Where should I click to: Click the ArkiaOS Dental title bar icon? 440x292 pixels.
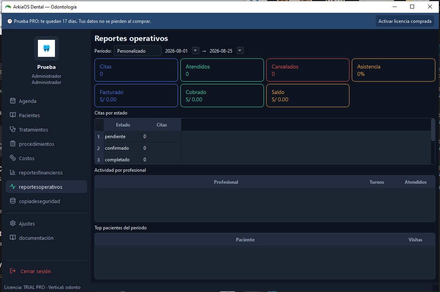[8, 7]
